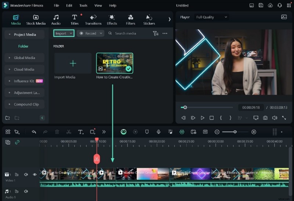Screen dimensions: 294x201
Task: Take a snapshot of the preview
Action: tap(265, 118)
